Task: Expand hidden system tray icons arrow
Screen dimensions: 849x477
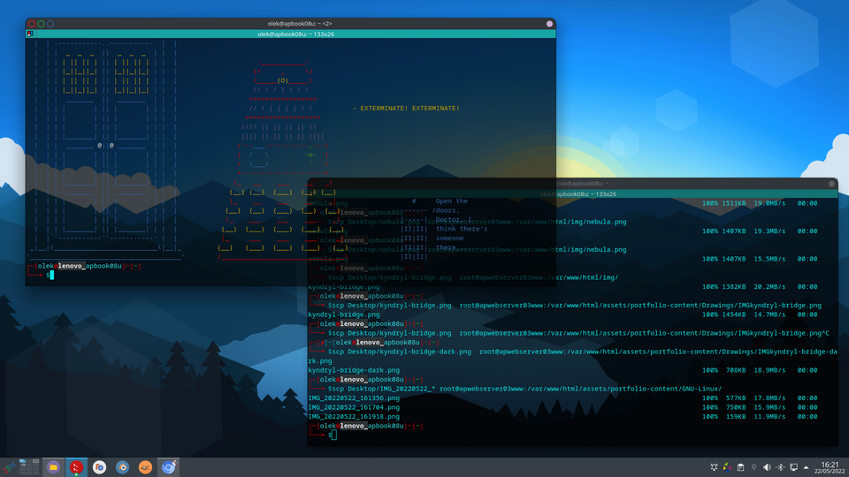Action: coord(806,467)
